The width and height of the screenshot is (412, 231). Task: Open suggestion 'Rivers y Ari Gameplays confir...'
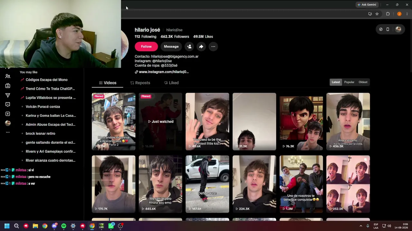(51, 152)
